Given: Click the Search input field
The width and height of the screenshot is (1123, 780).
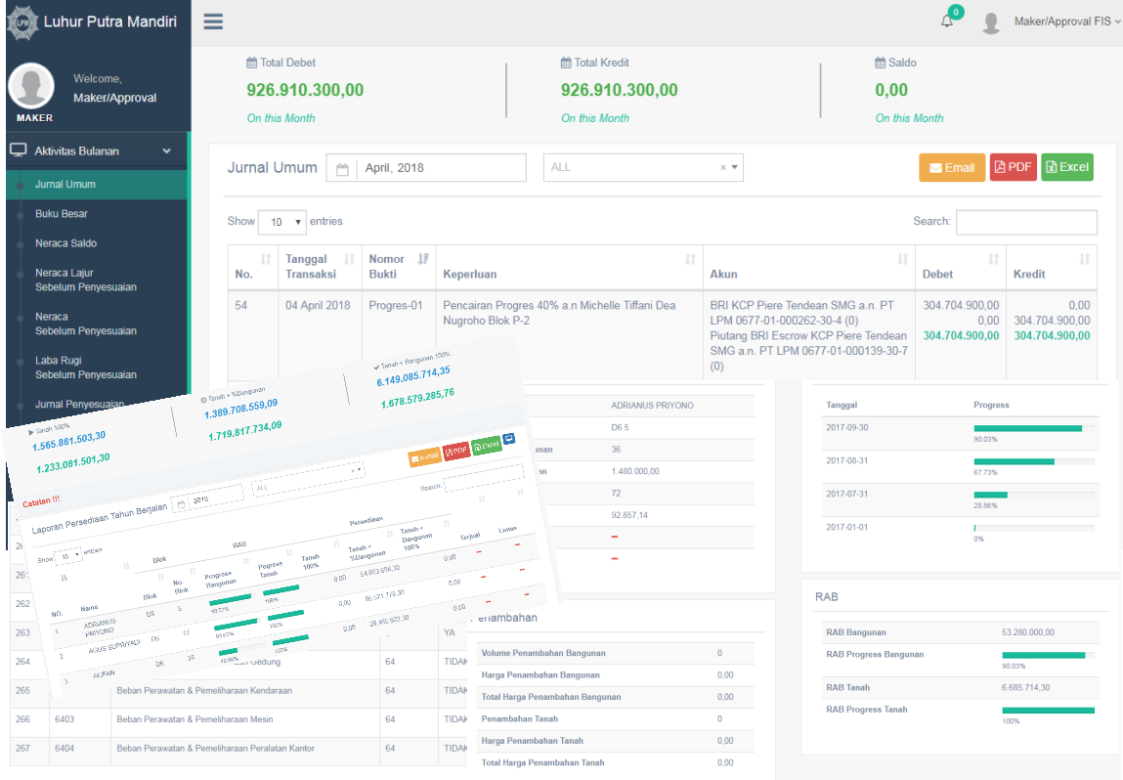Looking at the screenshot, I should (1025, 222).
